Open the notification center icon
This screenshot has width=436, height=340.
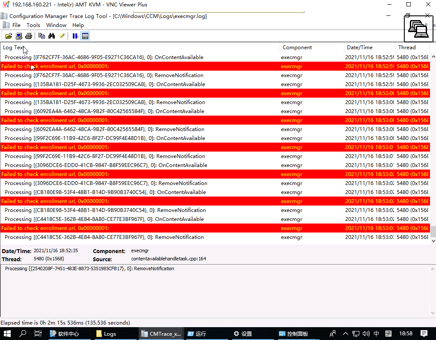[424, 333]
